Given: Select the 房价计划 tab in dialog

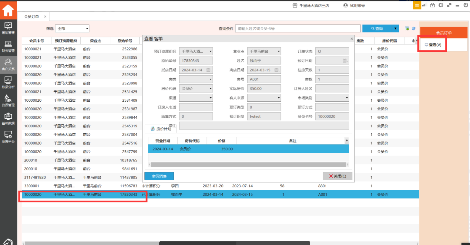Looking at the screenshot, I should [x=161, y=129].
